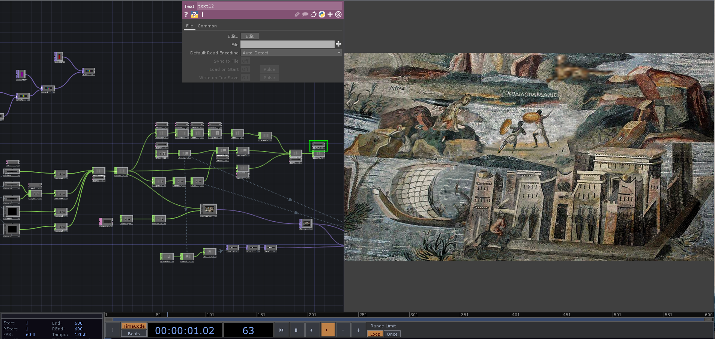Viewport: 715px width, 339px height.
Task: Select the green-outlined text12 node
Action: click(318, 145)
